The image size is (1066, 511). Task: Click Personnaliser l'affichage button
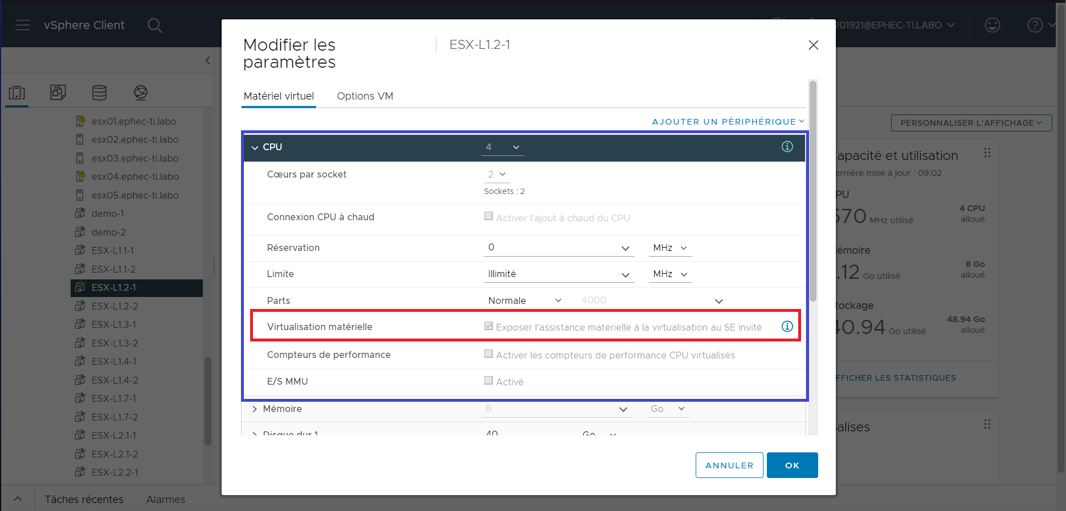click(971, 123)
